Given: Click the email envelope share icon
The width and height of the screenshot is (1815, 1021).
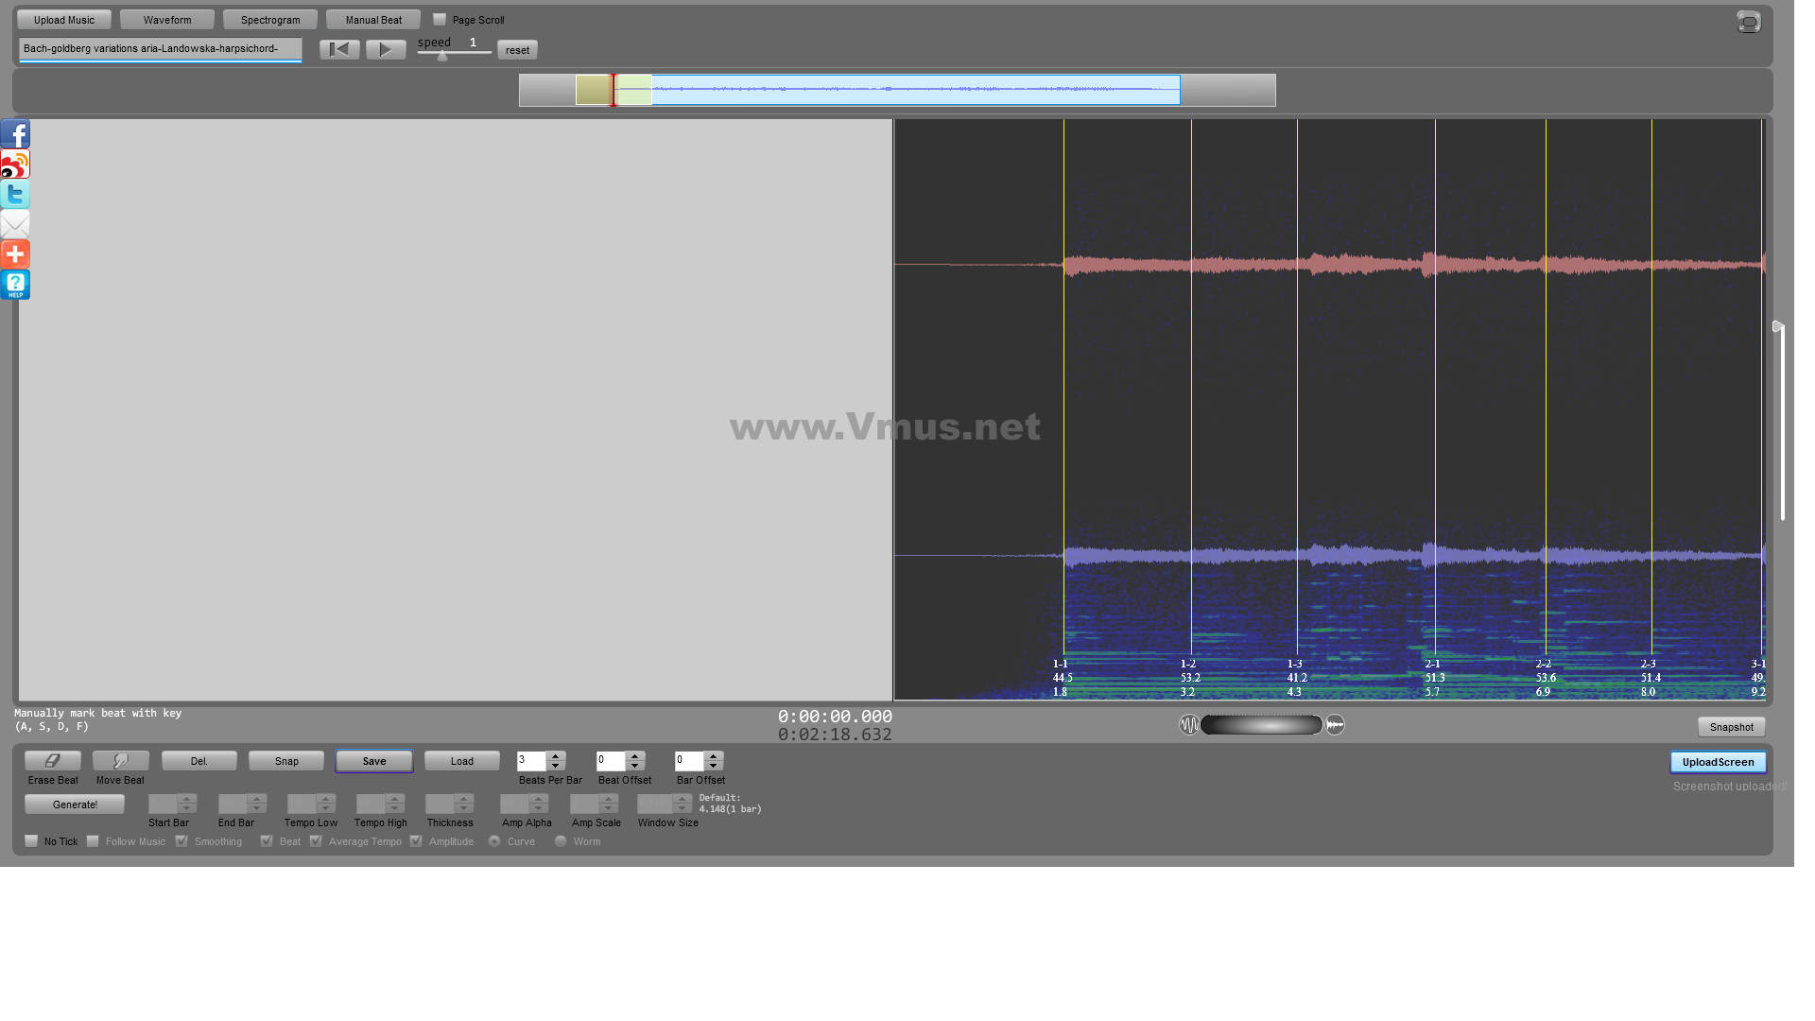Looking at the screenshot, I should [x=15, y=224].
